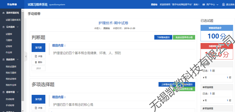The image size is (235, 112).
Task: Click the lock icon for 退出系统
Action: click(x=224, y=4)
